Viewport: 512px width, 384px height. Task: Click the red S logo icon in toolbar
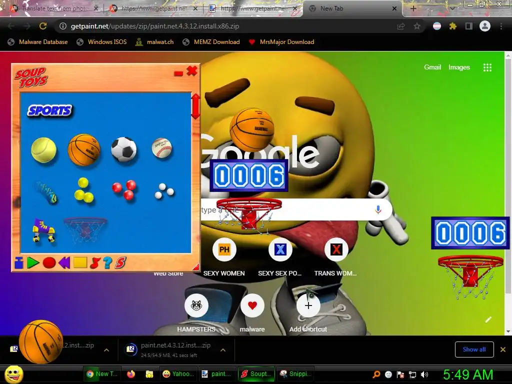pyautogui.click(x=120, y=262)
